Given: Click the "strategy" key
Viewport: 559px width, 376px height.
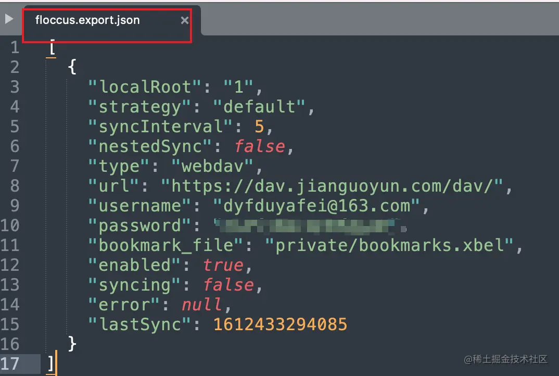Looking at the screenshot, I should coord(139,107).
